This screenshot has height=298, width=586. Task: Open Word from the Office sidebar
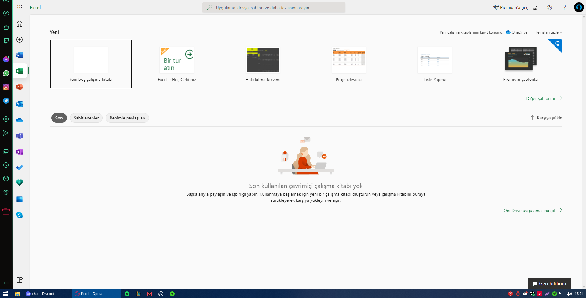[20, 55]
